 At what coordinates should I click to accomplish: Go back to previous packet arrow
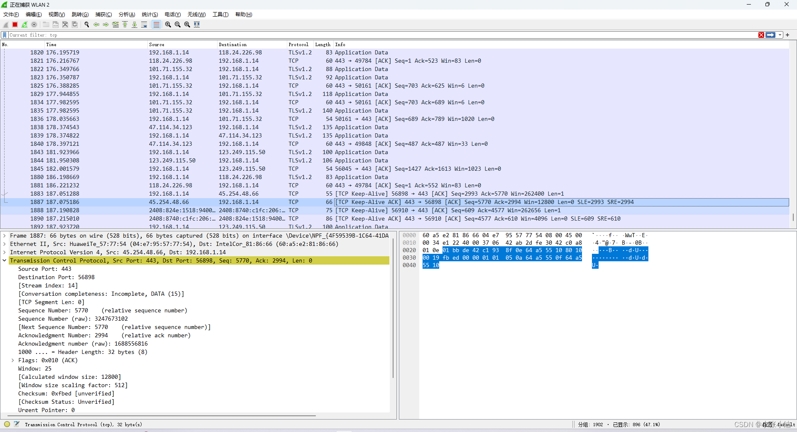pyautogui.click(x=96, y=25)
